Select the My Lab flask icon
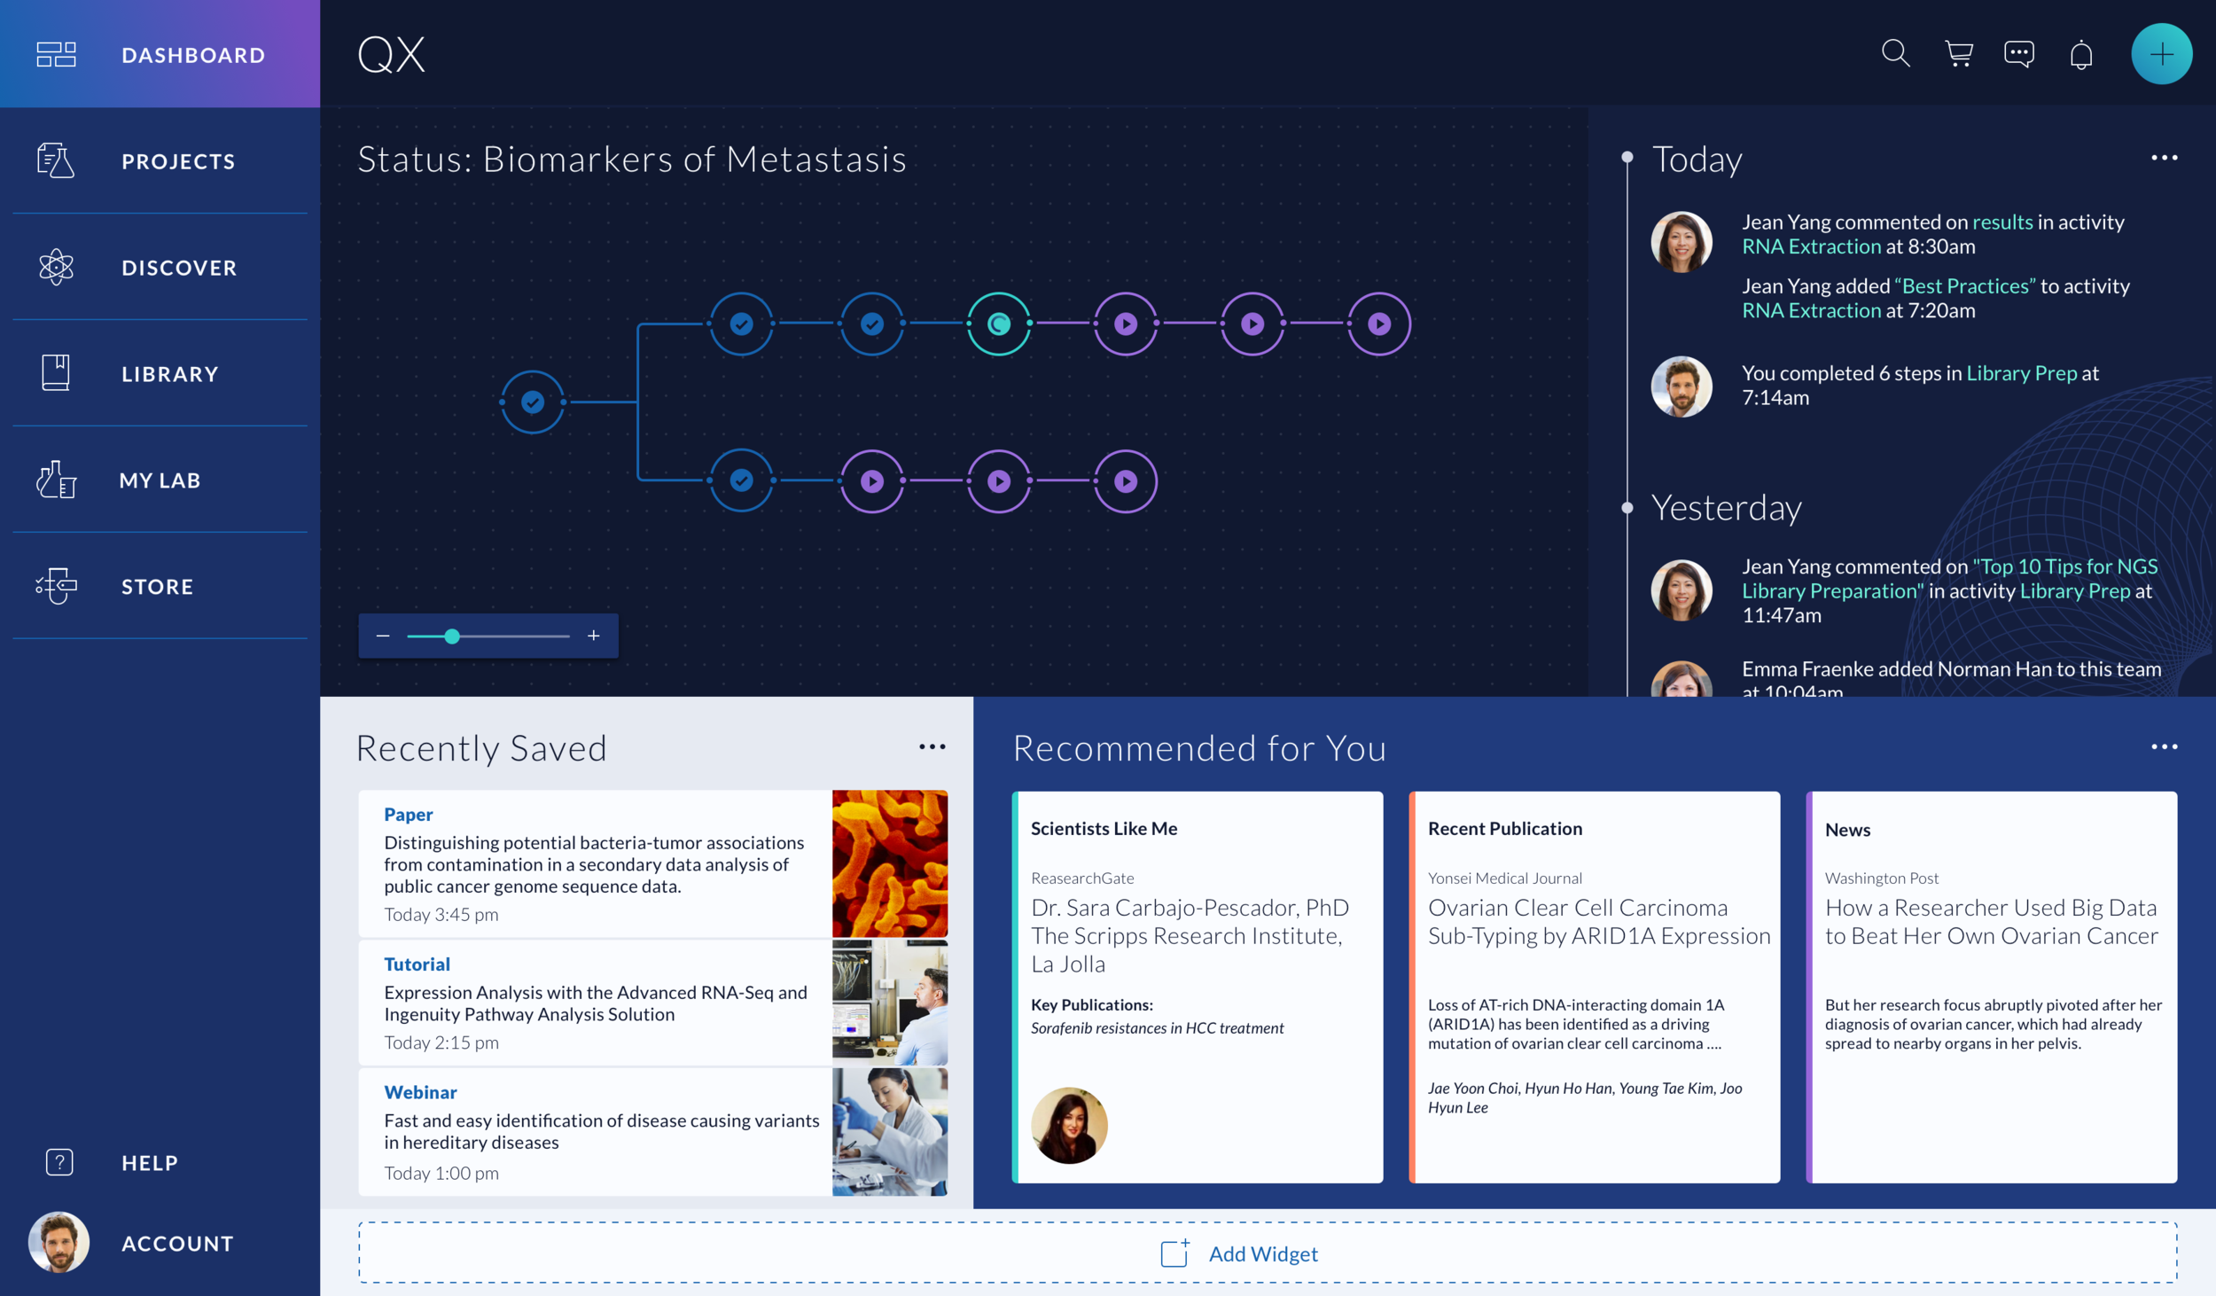Screen dimensions: 2216x1296 click(56, 480)
